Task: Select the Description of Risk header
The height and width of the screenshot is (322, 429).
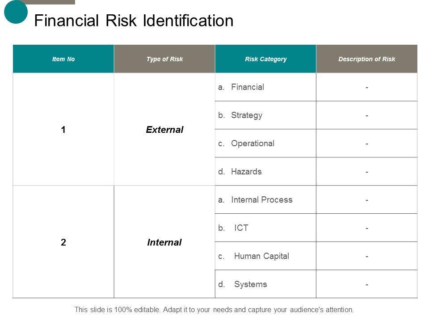Action: (x=366, y=59)
